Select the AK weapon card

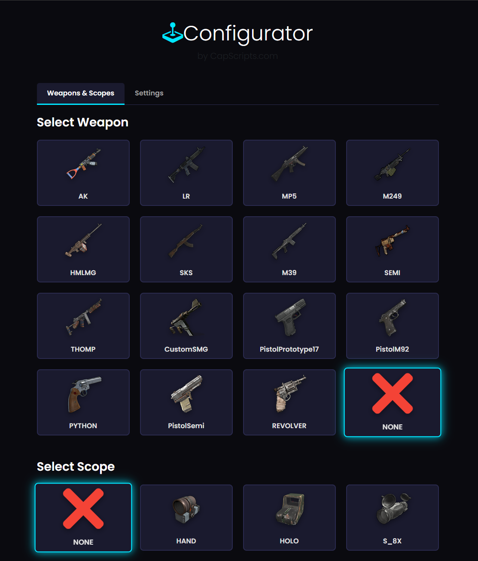pos(83,173)
